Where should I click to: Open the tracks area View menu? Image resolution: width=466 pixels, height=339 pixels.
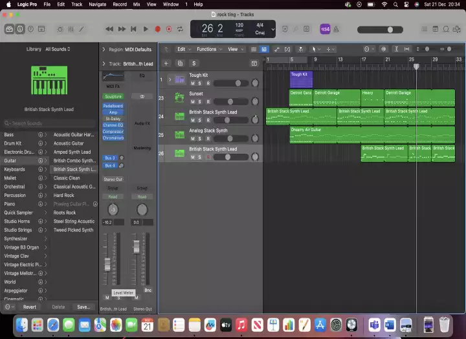click(x=236, y=49)
